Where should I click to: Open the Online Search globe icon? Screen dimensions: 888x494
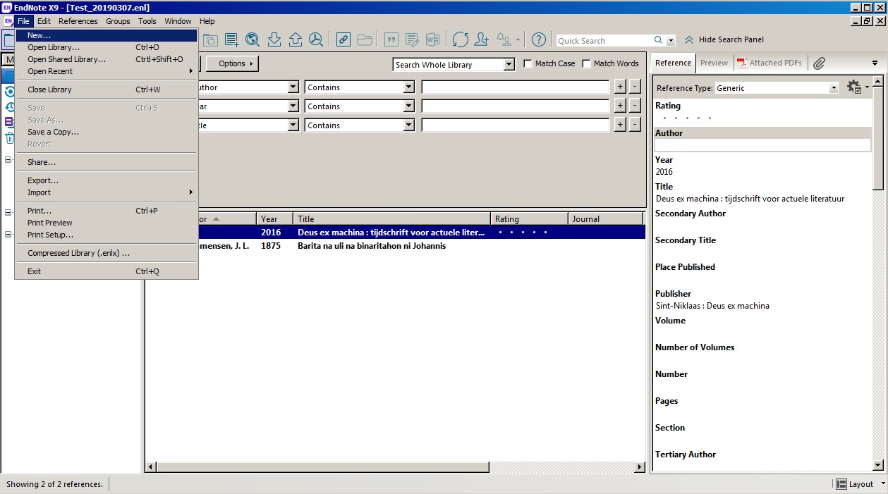(253, 39)
